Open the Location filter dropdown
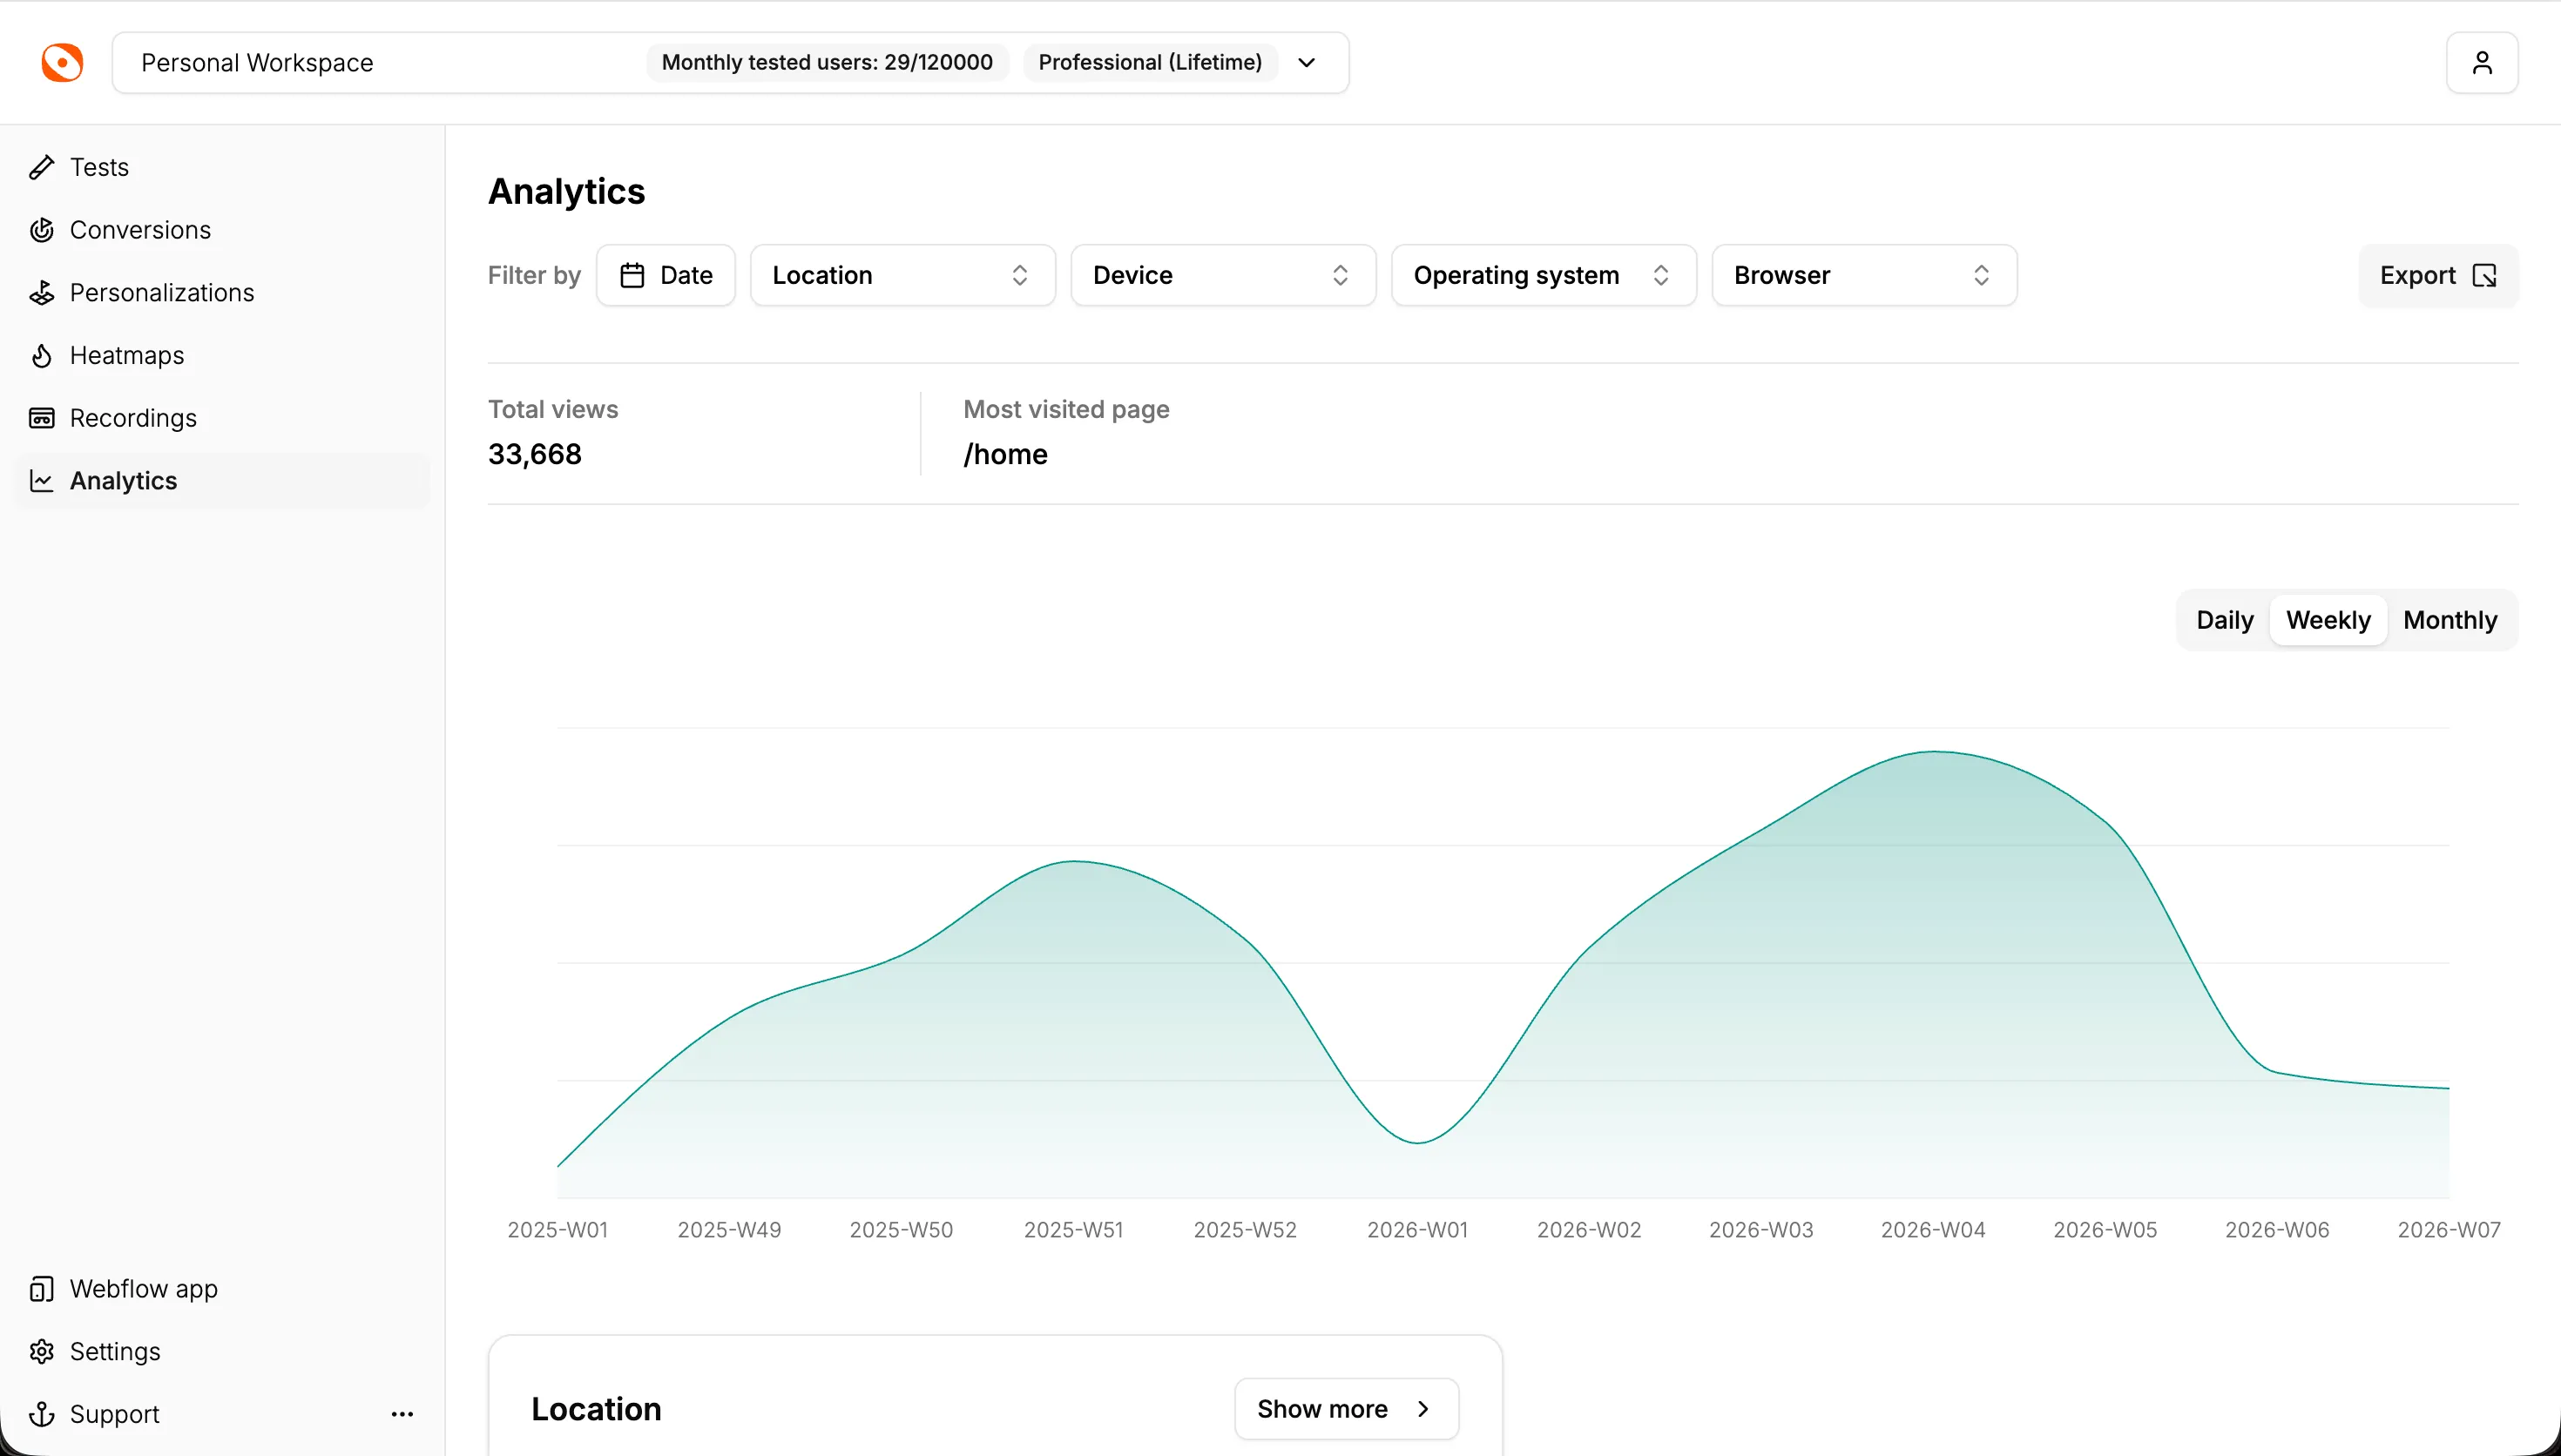2561x1456 pixels. (x=902, y=275)
